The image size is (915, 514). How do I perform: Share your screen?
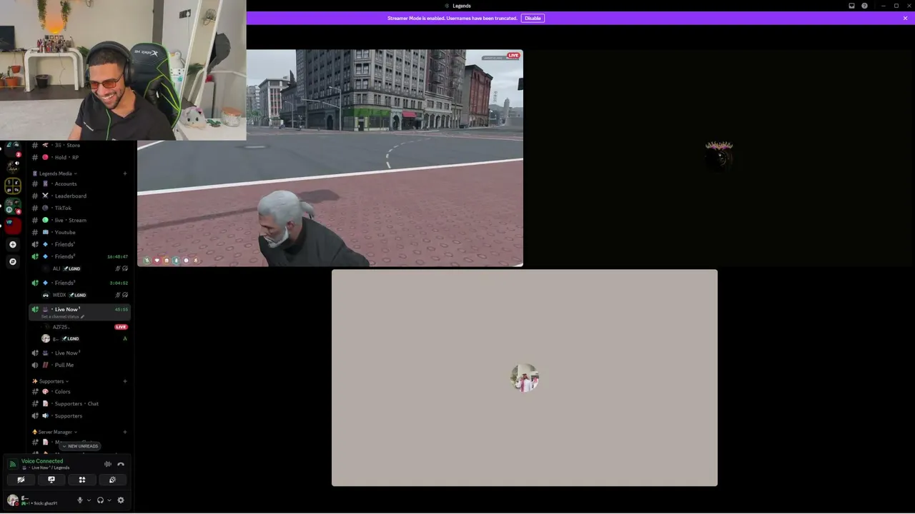51,480
